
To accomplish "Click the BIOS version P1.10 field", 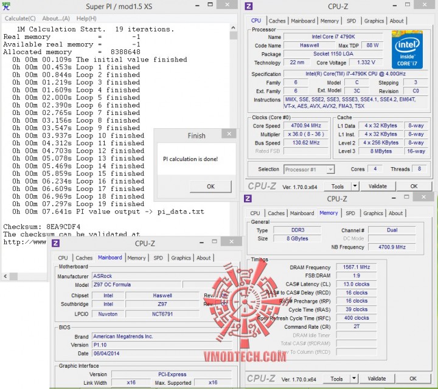I will point(162,345).
